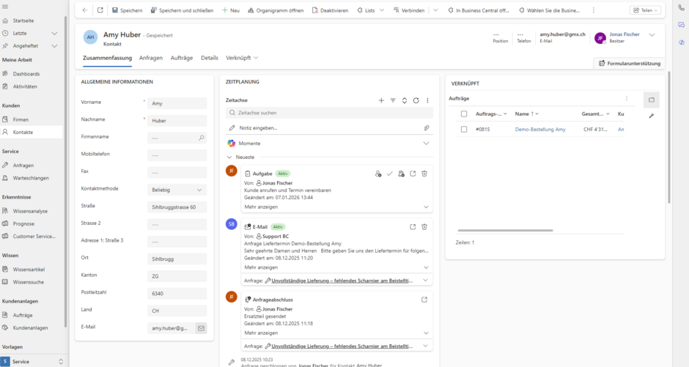Screen dimensions: 689x367
Task: Click the Zeitachse suchen search field
Action: 330,113
